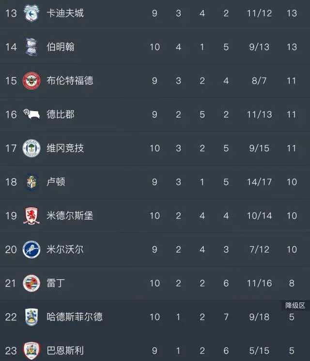Click rank number 16 of 德比郡
This screenshot has width=310, height=361.
(x=11, y=115)
